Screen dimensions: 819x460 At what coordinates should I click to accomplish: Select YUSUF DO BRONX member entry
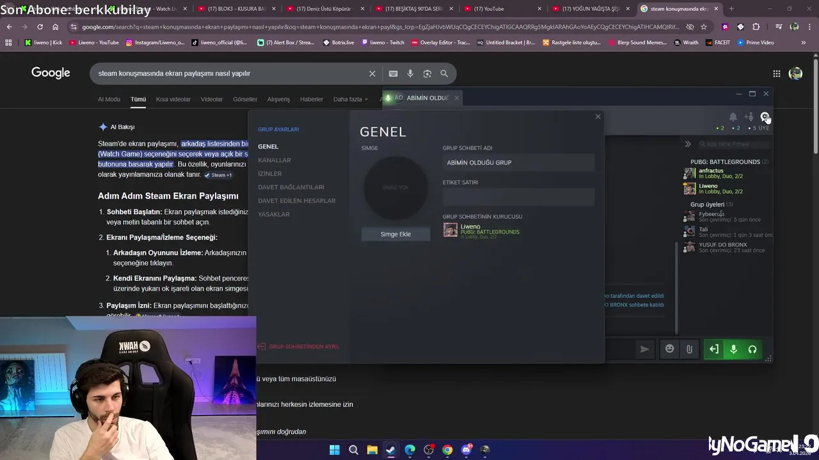[726, 247]
